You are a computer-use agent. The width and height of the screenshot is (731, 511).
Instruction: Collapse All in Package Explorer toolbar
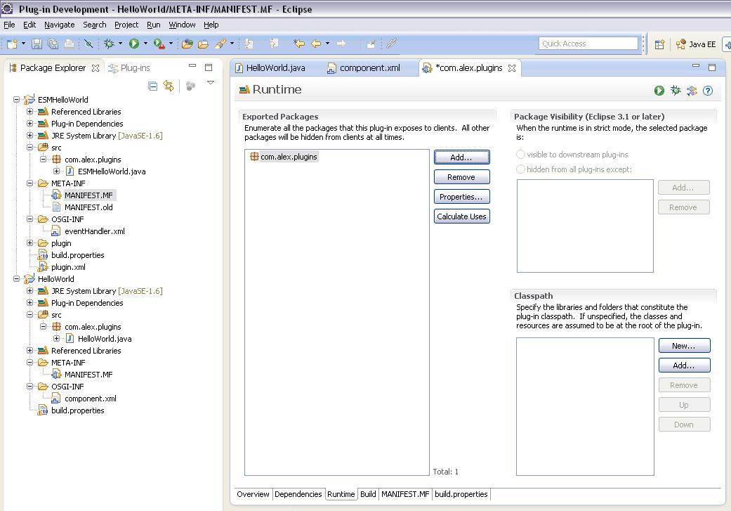click(152, 86)
